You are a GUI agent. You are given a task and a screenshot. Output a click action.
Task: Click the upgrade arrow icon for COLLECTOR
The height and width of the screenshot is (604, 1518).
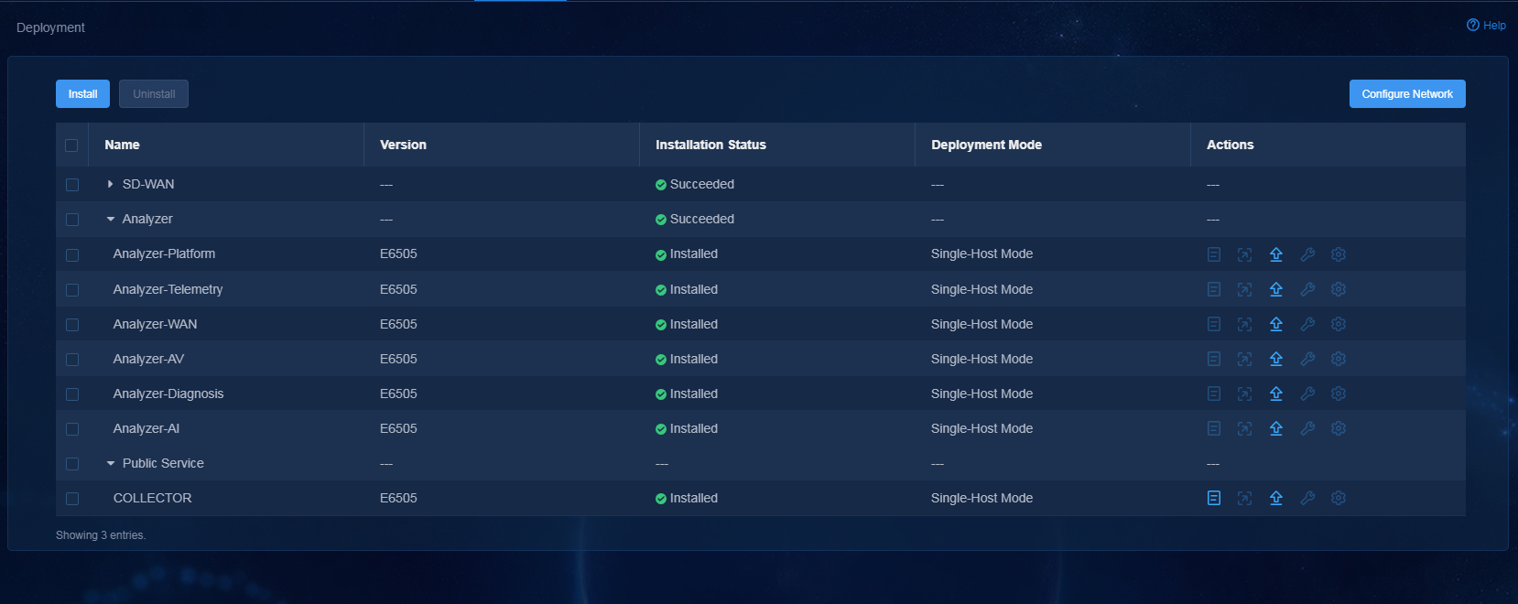[1276, 498]
